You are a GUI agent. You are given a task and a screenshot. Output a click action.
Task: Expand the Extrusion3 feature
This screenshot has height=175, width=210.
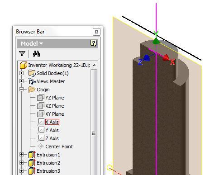click(x=21, y=171)
